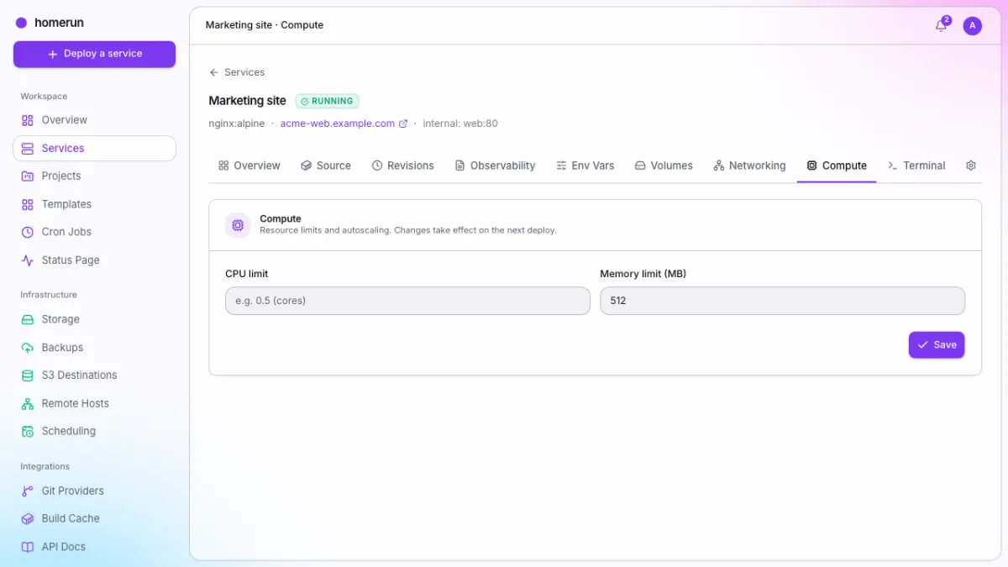The height and width of the screenshot is (567, 1008).
Task: Click the Templates sidebar icon
Action: tap(28, 204)
